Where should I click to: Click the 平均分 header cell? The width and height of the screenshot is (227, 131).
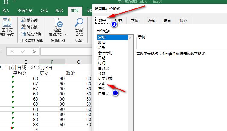[26, 73]
